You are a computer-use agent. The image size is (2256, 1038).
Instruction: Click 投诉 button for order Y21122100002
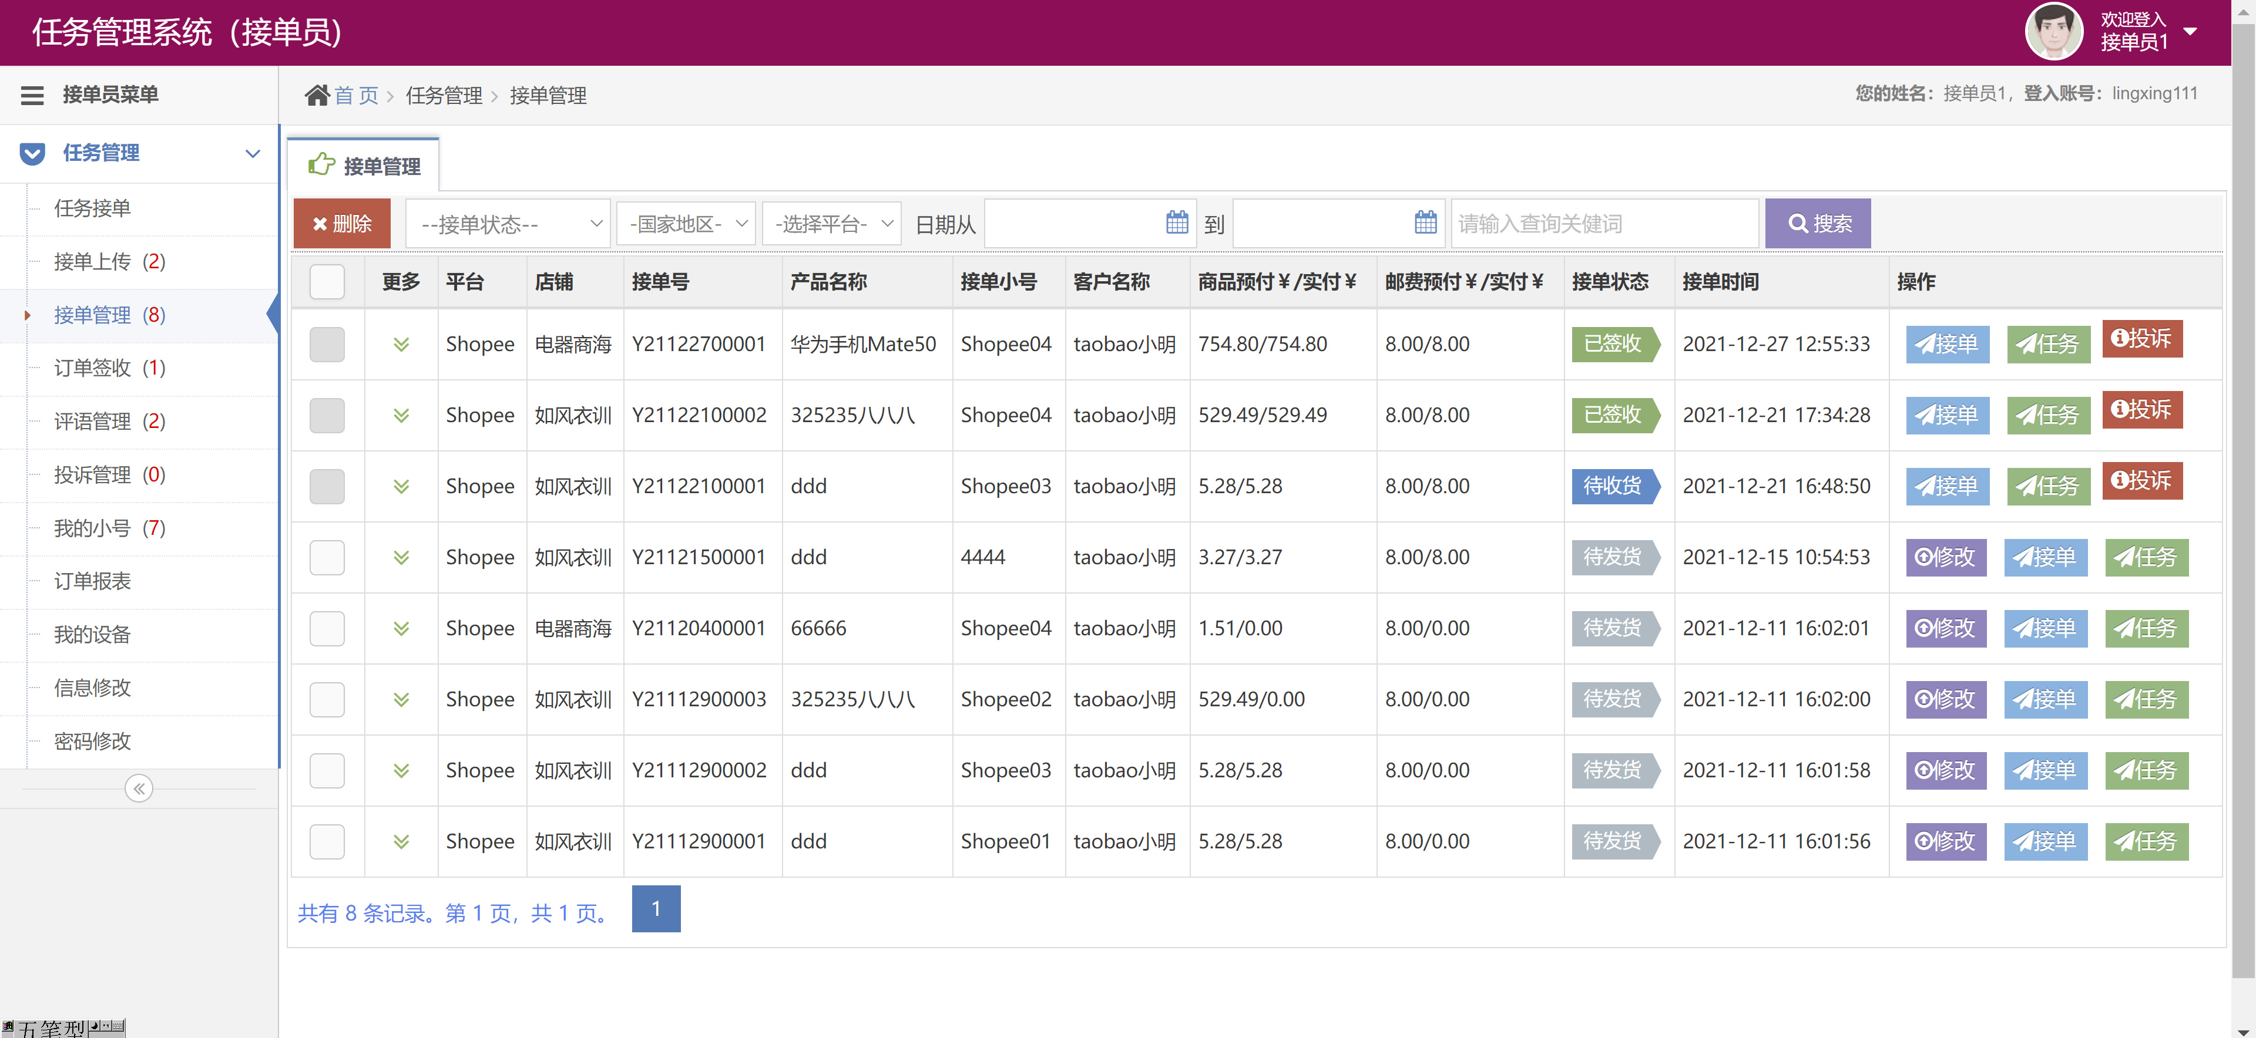[x=2142, y=409]
